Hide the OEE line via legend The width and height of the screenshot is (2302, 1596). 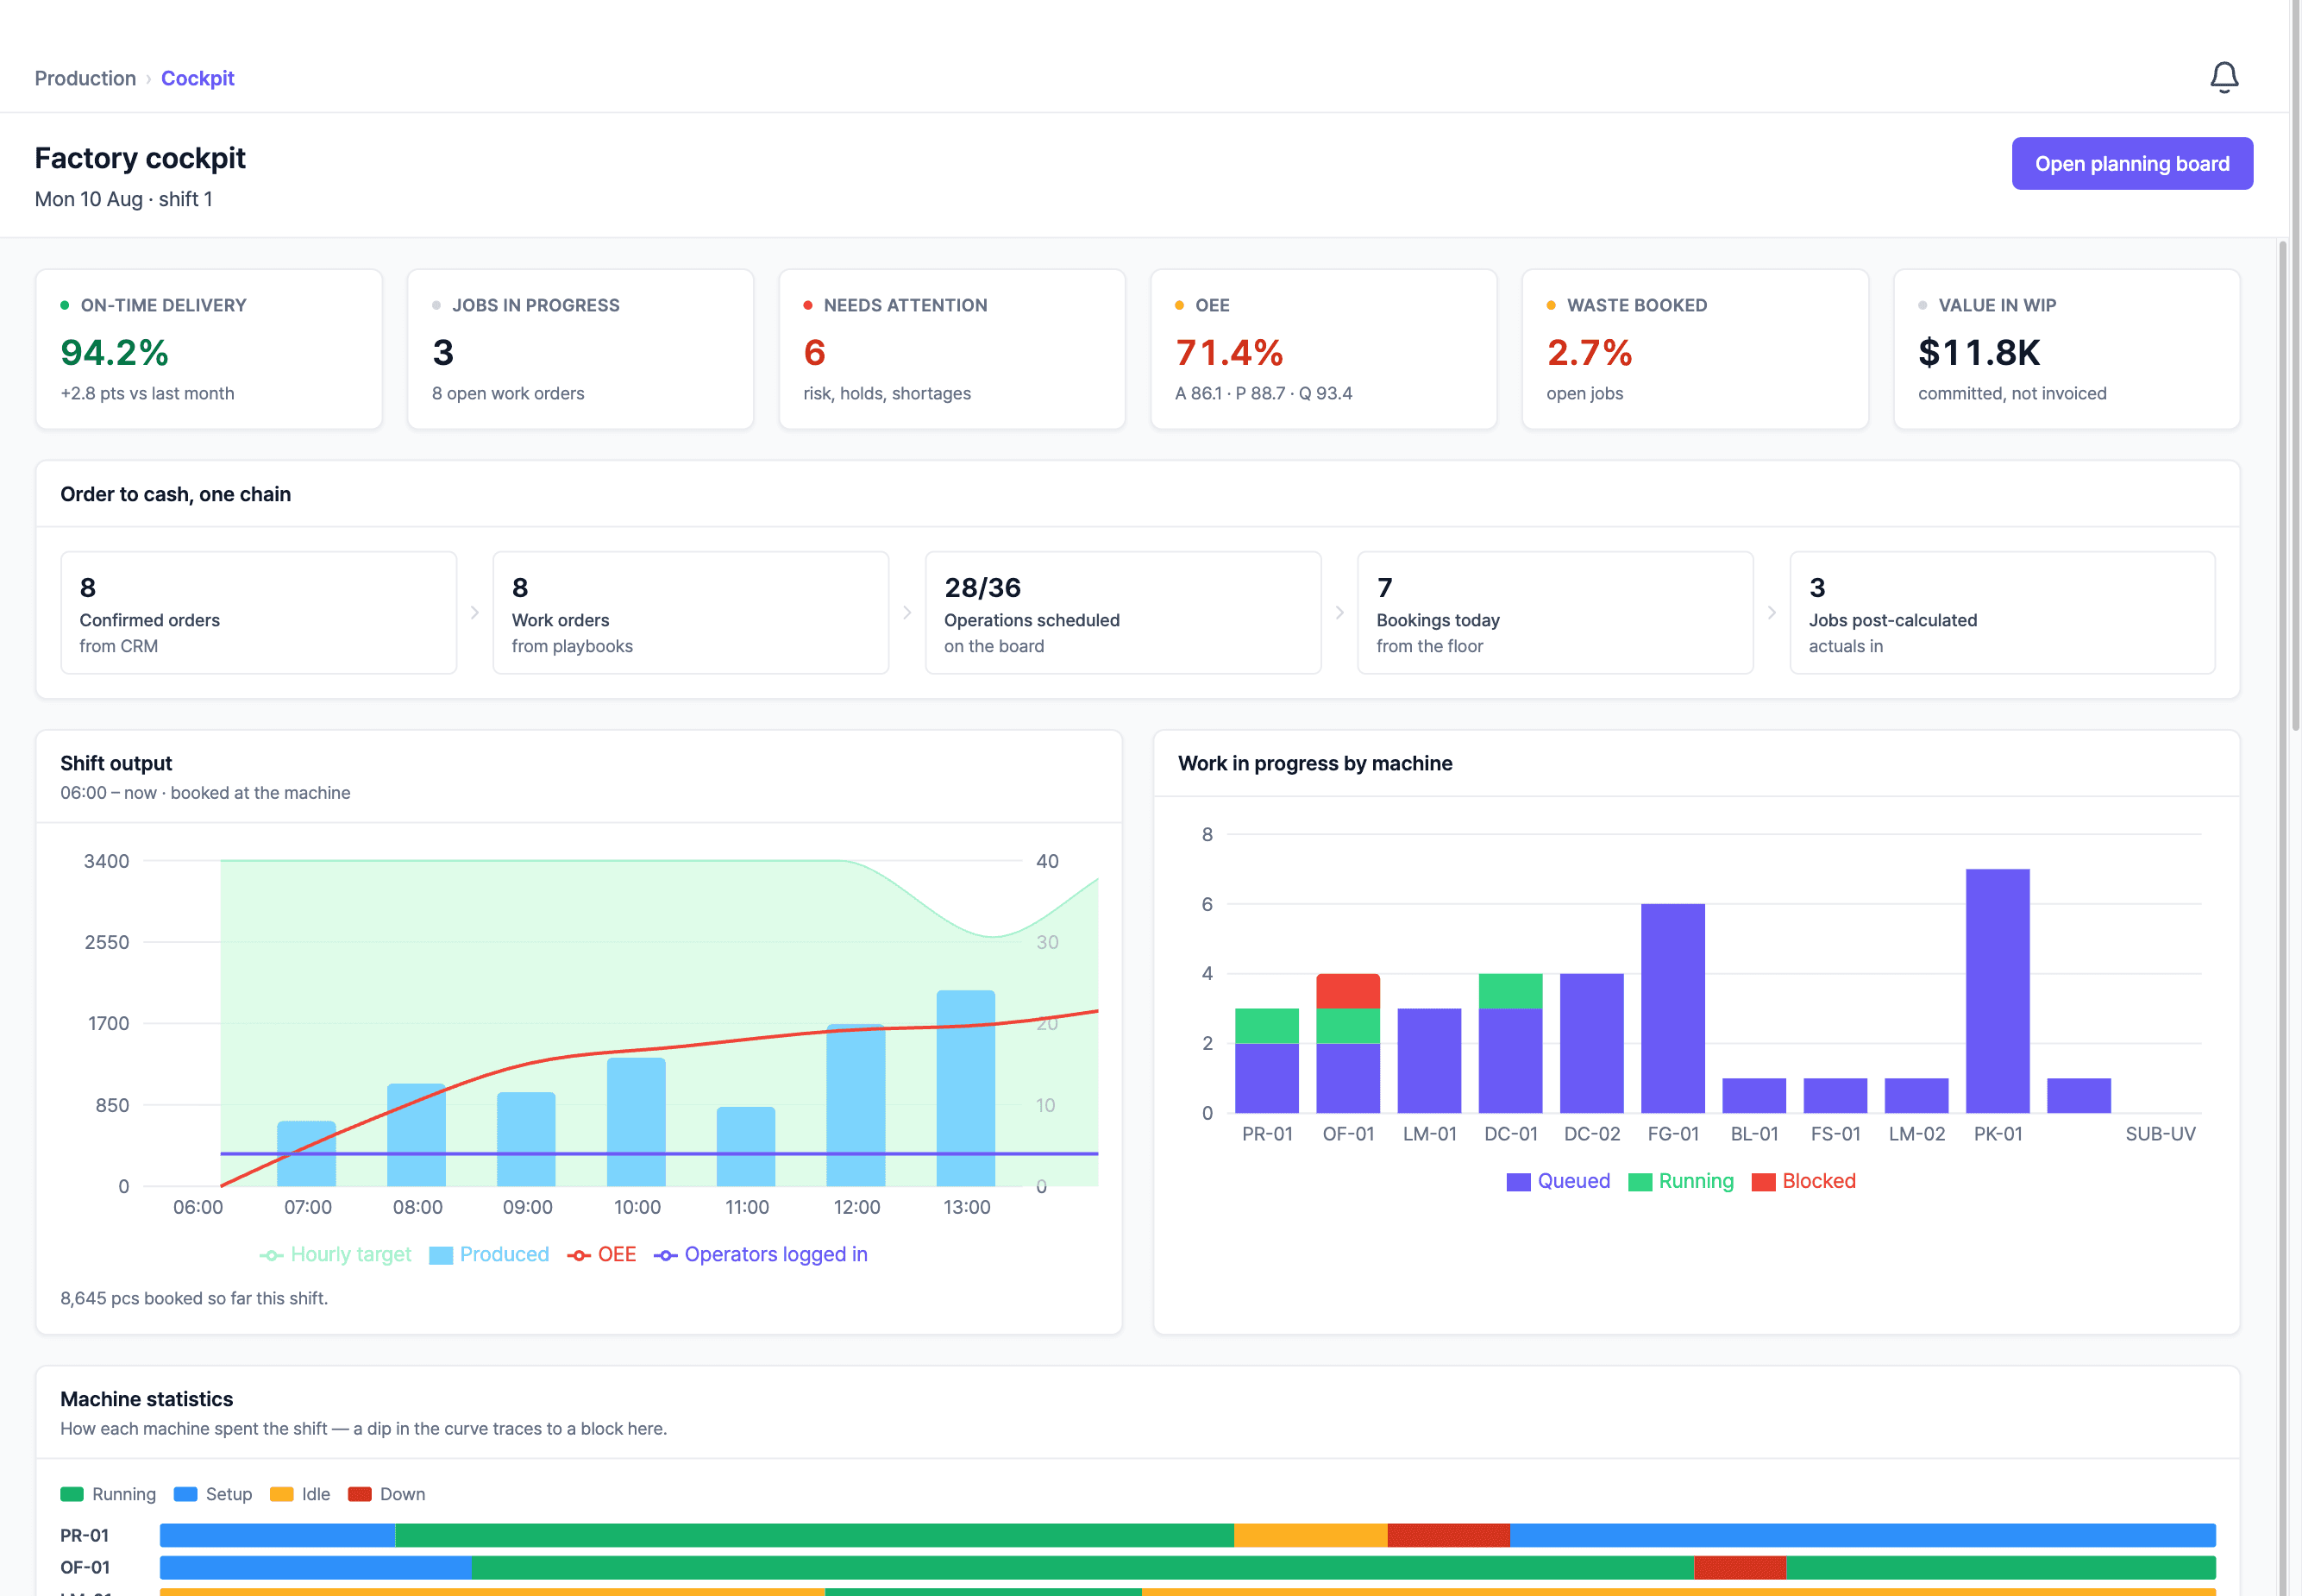click(x=602, y=1254)
